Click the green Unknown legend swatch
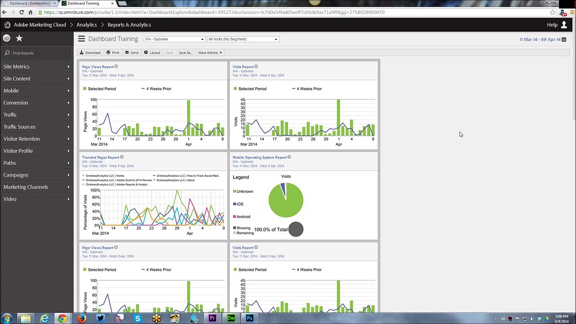This screenshot has height=324, width=576. point(234,191)
